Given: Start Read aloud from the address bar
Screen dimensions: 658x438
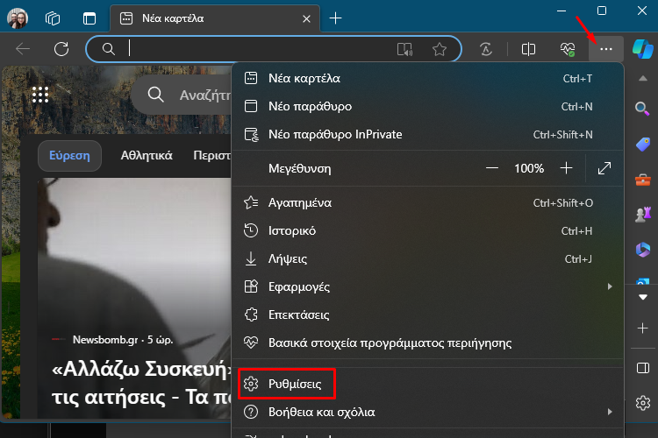Looking at the screenshot, I should tap(404, 49).
